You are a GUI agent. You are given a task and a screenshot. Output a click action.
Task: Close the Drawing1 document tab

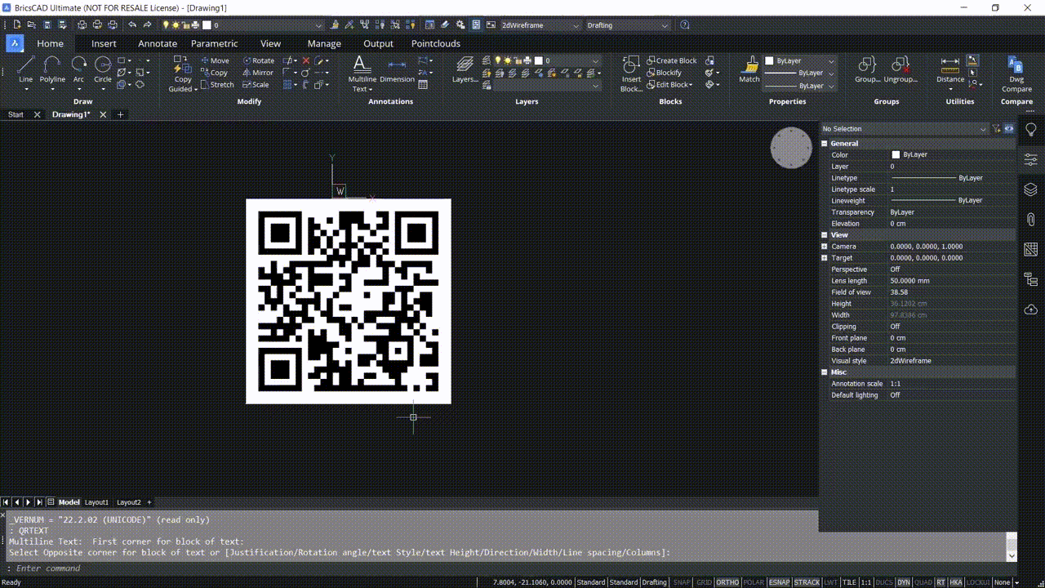pos(103,114)
